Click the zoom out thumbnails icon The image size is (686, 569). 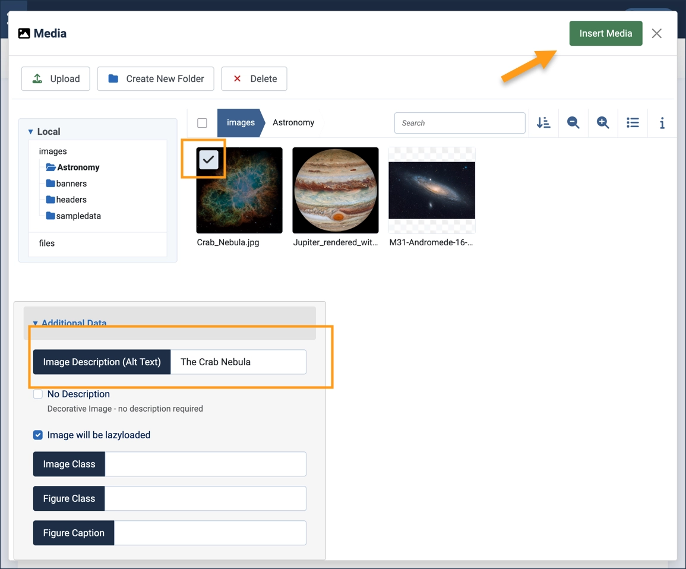pyautogui.click(x=573, y=123)
